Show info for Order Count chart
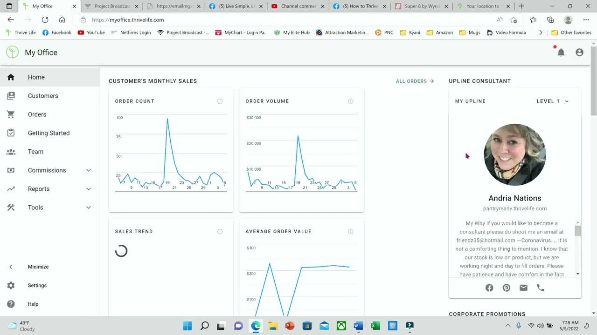The height and width of the screenshot is (335, 597). [220, 101]
